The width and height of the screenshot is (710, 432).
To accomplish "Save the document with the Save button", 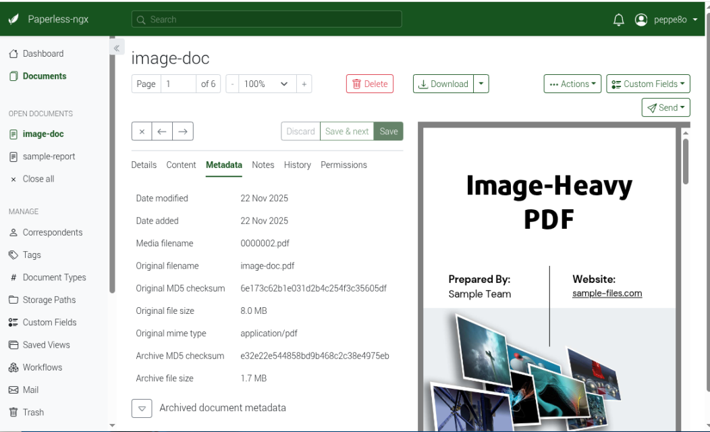I will pyautogui.click(x=388, y=131).
